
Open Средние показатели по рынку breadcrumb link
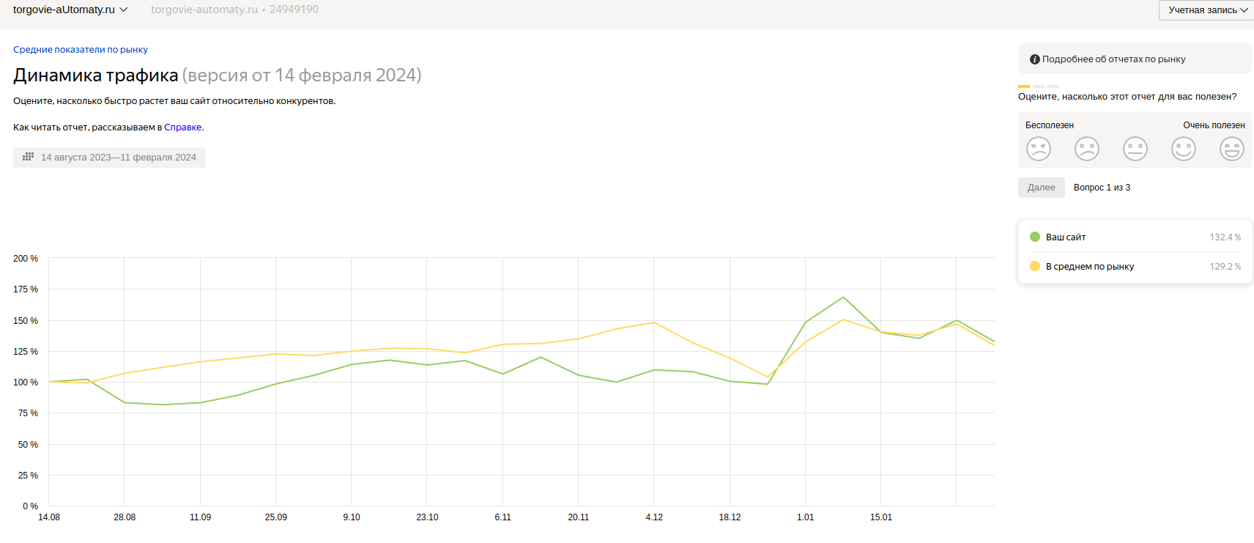(x=81, y=50)
